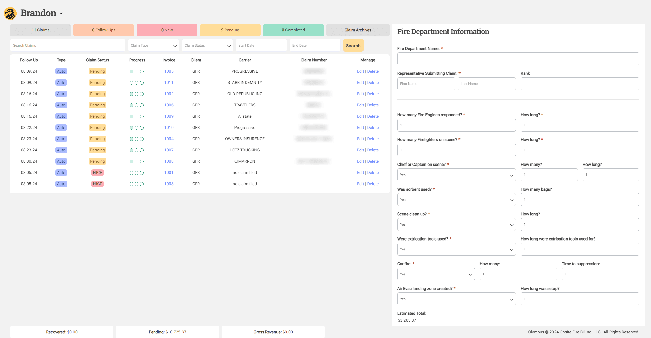The image size is (651, 338).
Task: Open Claim Archives
Action: pos(358,30)
